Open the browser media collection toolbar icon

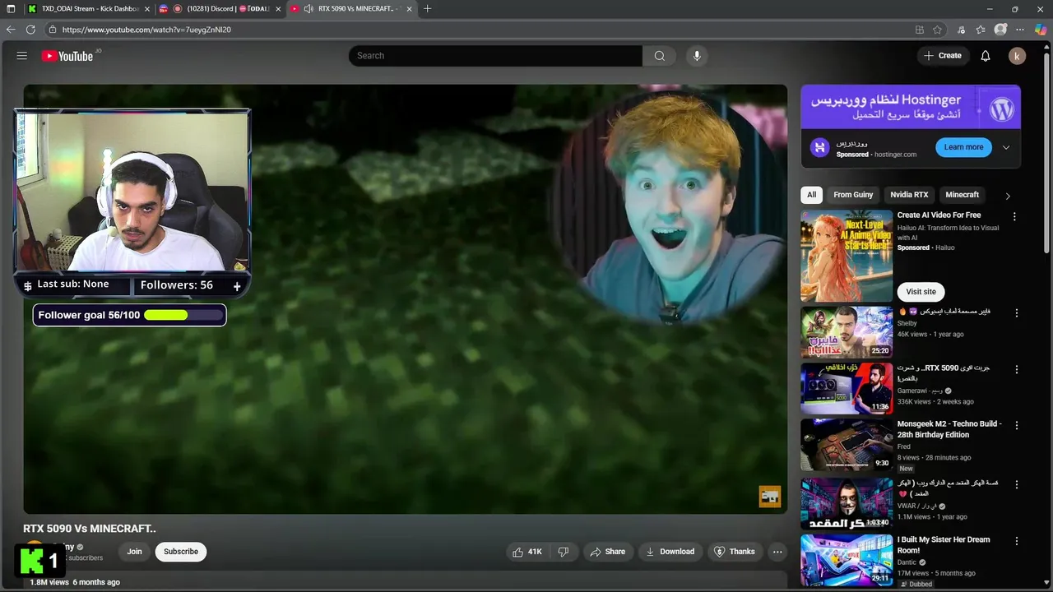961,30
